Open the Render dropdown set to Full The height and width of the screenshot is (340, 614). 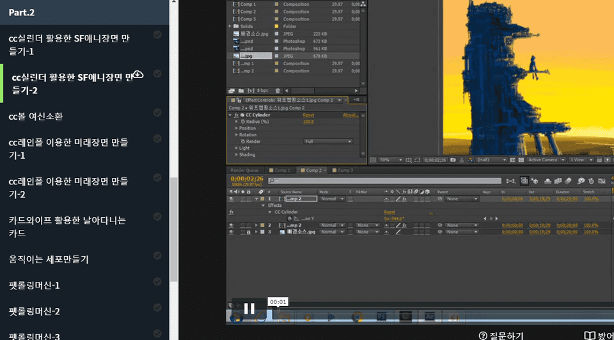point(328,142)
